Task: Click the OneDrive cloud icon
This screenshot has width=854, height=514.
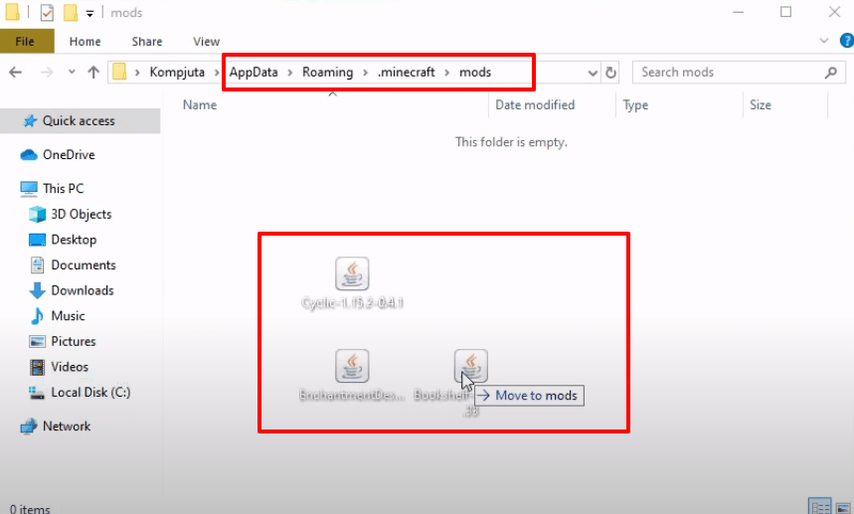Action: click(x=28, y=155)
